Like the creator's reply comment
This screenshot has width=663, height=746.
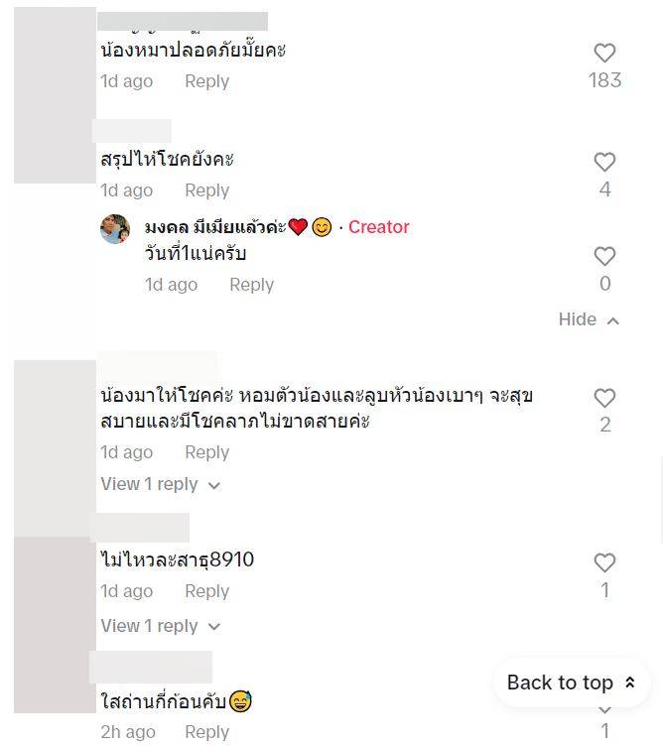pyautogui.click(x=604, y=257)
